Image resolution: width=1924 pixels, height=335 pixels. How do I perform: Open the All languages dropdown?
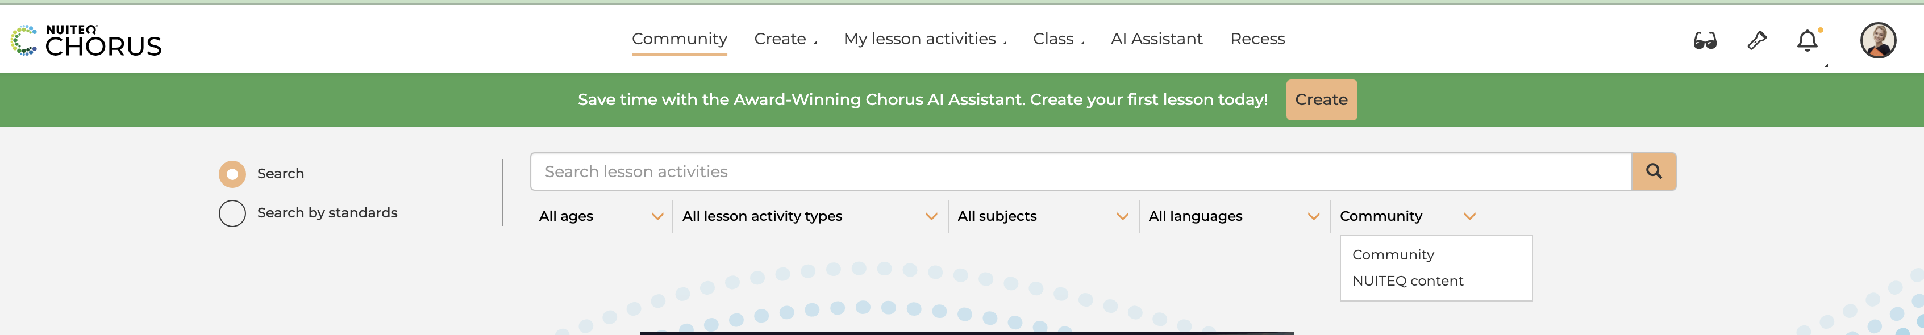1234,216
